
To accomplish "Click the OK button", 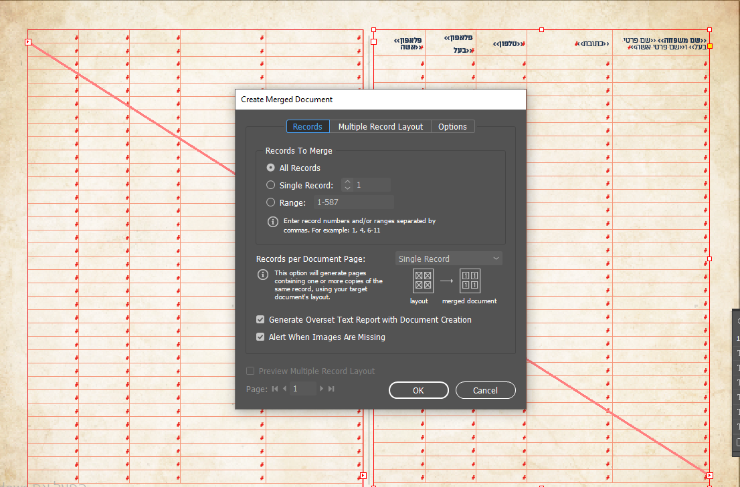I will (419, 390).
